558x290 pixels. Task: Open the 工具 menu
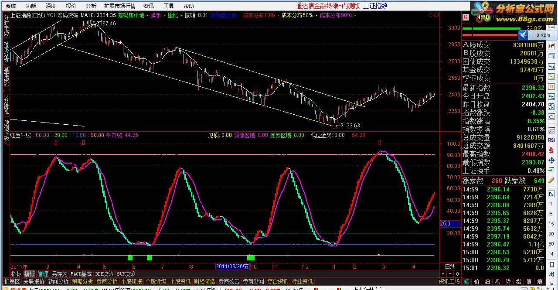pyautogui.click(x=169, y=6)
